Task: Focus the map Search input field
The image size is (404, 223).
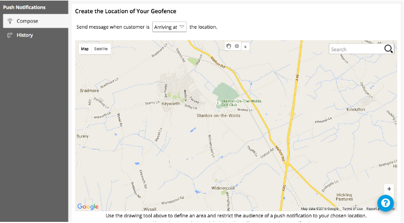Action: click(356, 49)
